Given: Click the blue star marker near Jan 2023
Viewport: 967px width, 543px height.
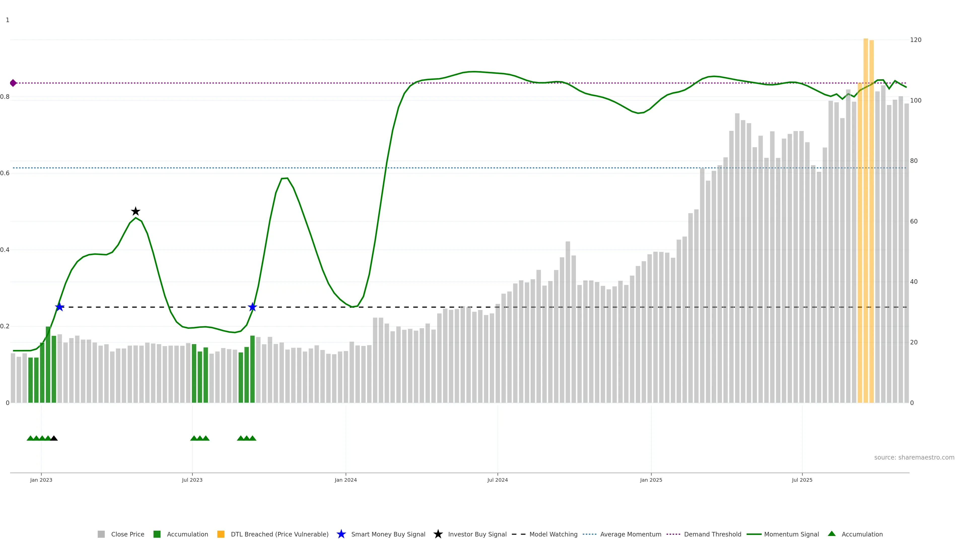Looking at the screenshot, I should [x=60, y=307].
